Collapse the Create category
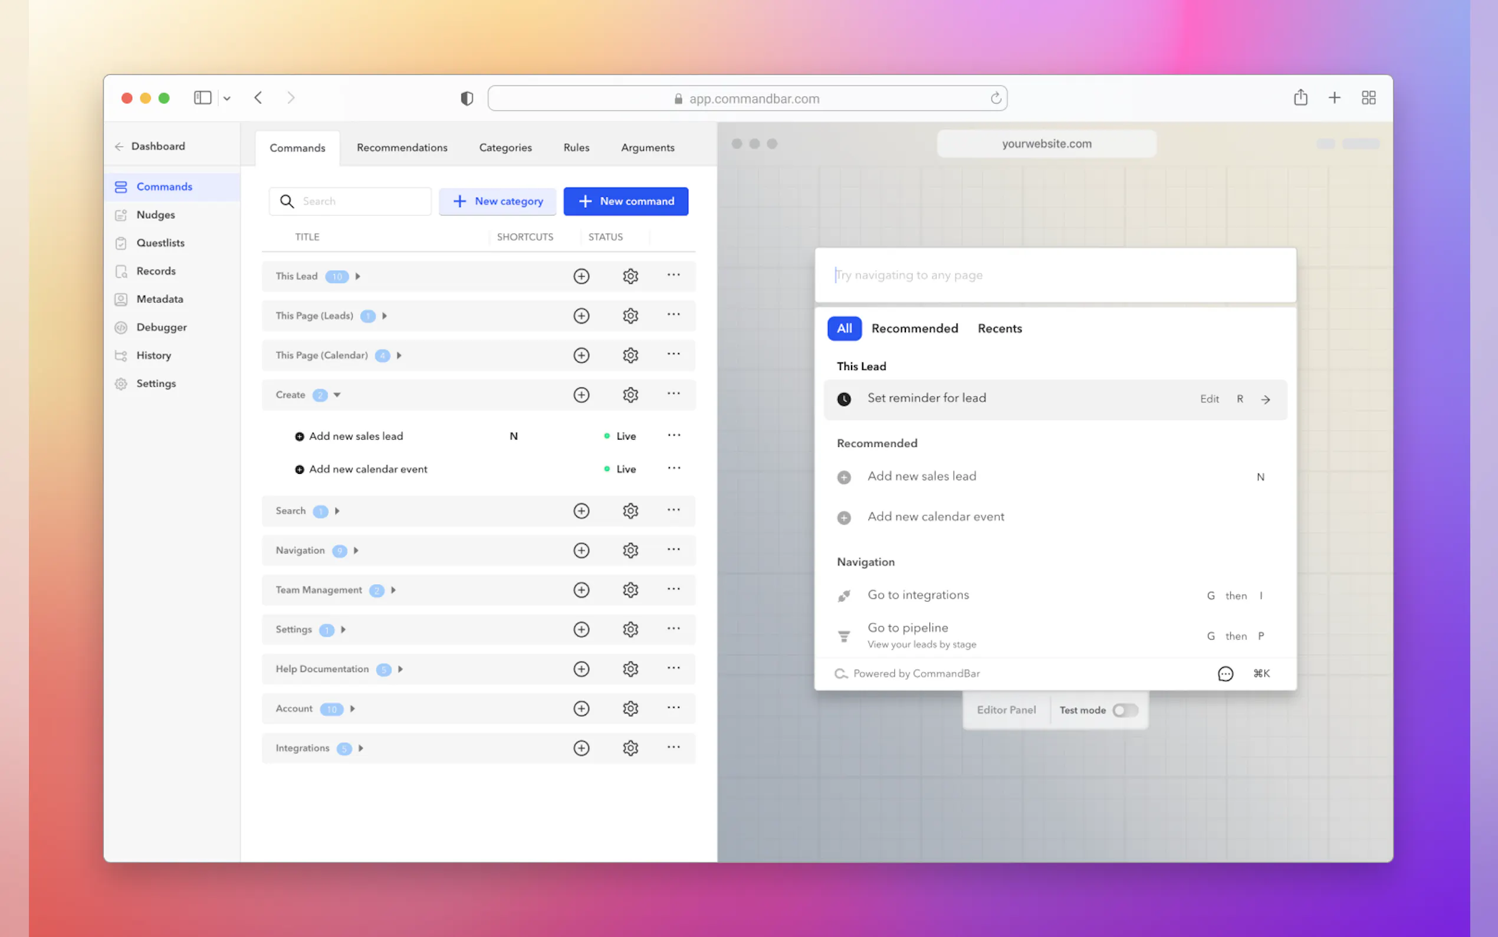 pyautogui.click(x=337, y=395)
